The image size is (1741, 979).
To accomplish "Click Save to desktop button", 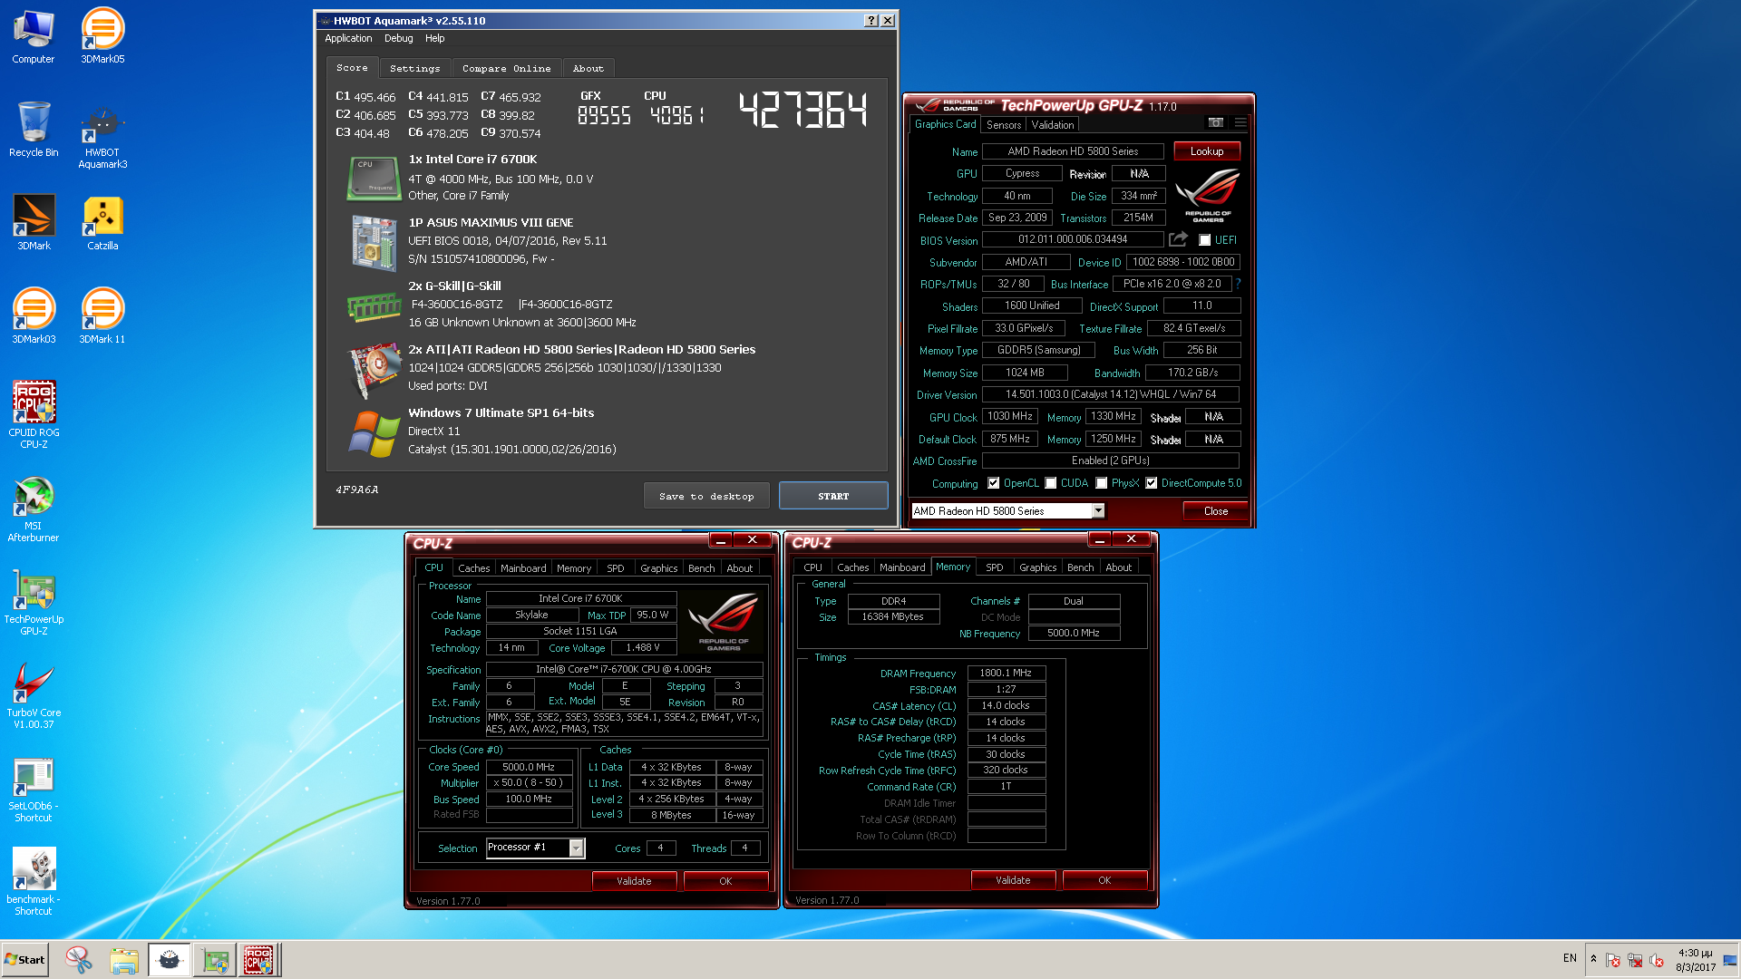I will tap(706, 496).
